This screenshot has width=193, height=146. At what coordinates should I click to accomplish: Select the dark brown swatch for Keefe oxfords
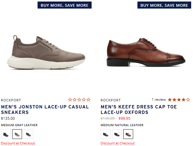106,134
